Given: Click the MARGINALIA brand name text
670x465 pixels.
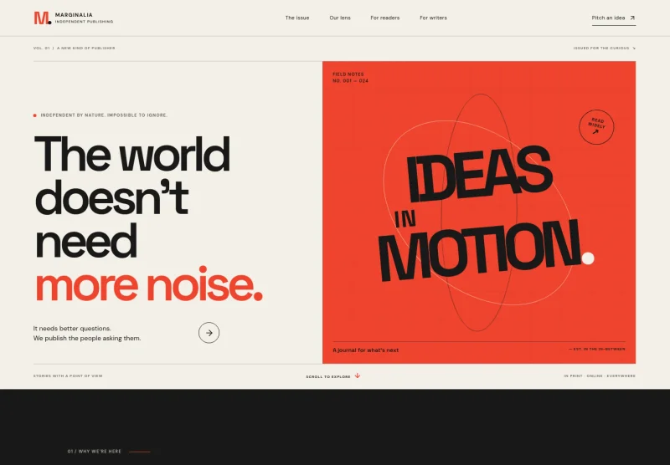Looking at the screenshot, I should click(74, 15).
